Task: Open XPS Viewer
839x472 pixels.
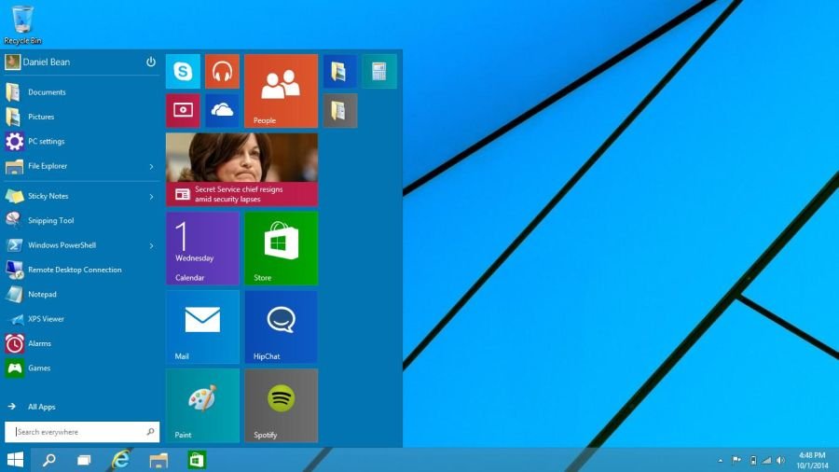Action: coord(81,319)
